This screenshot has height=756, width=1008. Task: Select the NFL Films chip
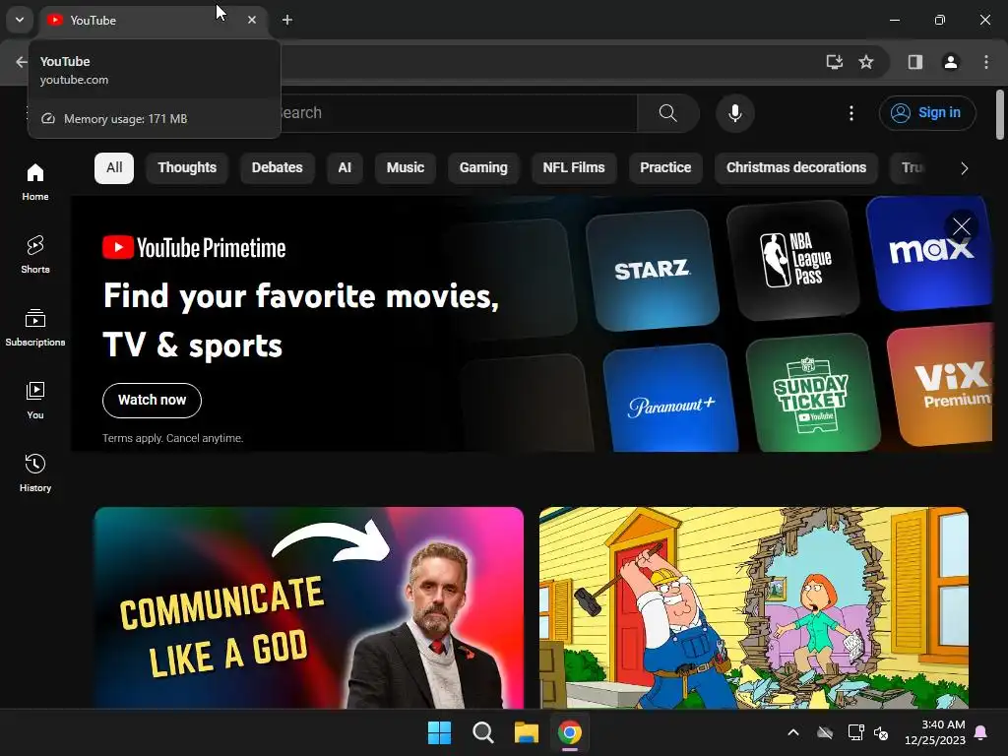[x=574, y=167]
